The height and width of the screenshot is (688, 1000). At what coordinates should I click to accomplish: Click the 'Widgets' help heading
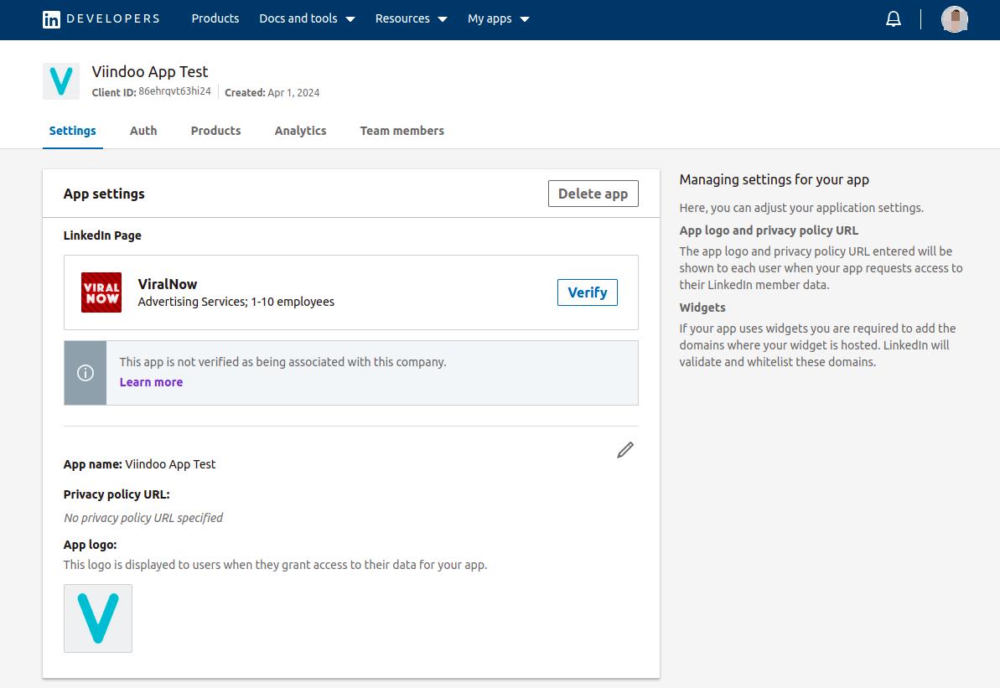pos(702,308)
